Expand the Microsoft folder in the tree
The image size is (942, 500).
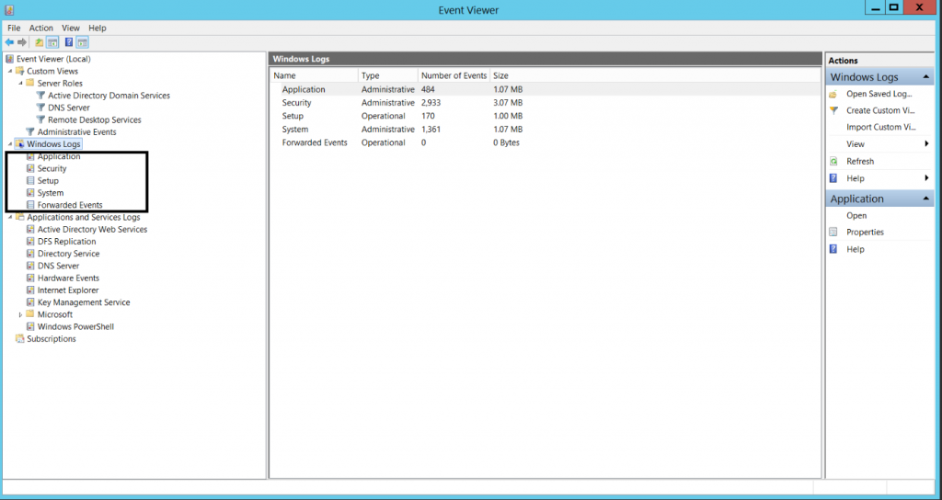point(20,314)
